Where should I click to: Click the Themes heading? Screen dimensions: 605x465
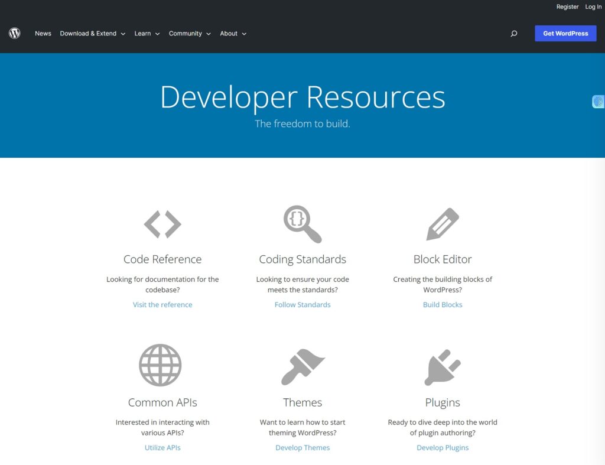point(302,402)
